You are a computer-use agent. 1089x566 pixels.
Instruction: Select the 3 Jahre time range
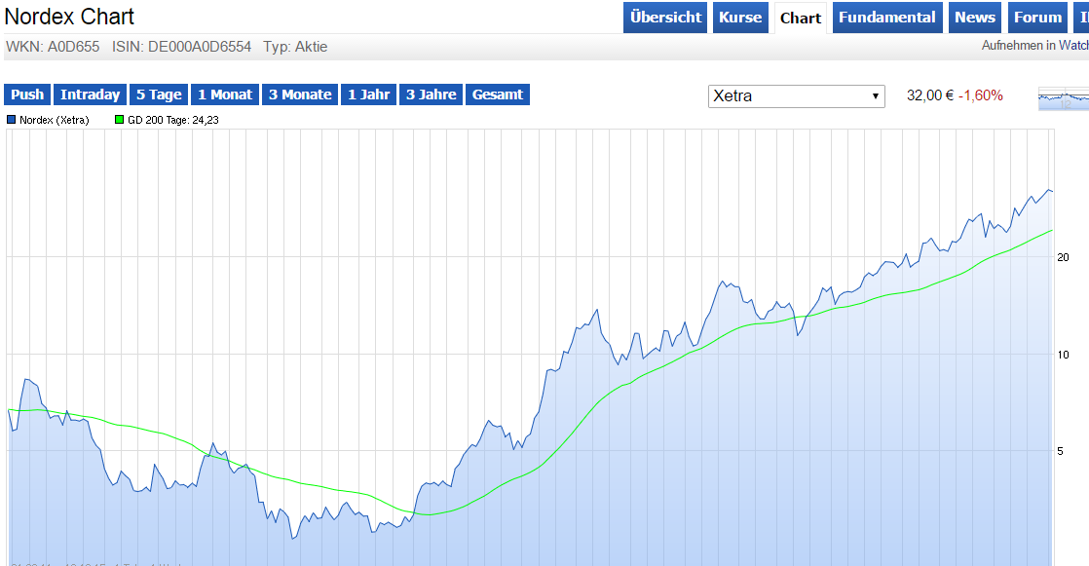[432, 94]
